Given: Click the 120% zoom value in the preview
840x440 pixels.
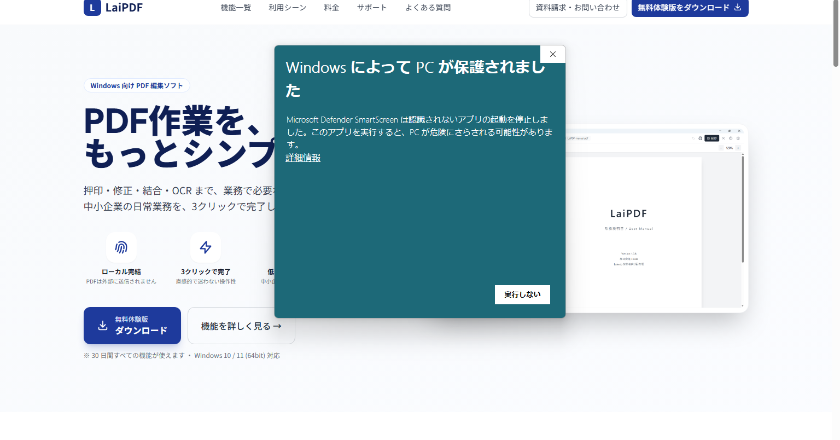Looking at the screenshot, I should pos(730,148).
